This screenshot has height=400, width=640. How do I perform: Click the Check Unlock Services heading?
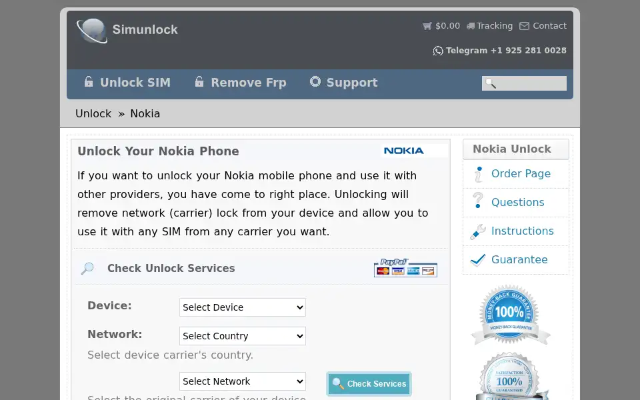pyautogui.click(x=171, y=268)
